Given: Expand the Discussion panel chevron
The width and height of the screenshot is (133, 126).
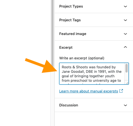Looking at the screenshot, I should 125,105.
